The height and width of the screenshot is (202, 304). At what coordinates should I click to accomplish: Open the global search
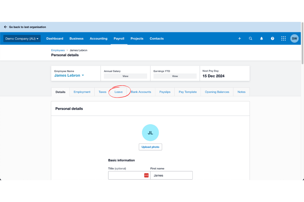[x=251, y=38]
